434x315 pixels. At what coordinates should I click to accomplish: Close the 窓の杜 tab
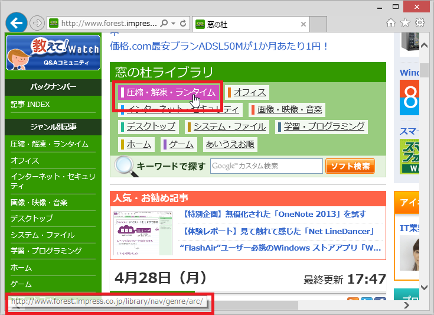pyautogui.click(x=304, y=24)
